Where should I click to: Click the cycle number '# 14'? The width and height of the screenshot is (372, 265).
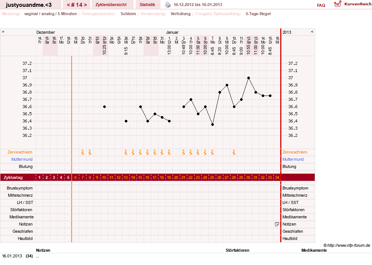(x=77, y=5)
